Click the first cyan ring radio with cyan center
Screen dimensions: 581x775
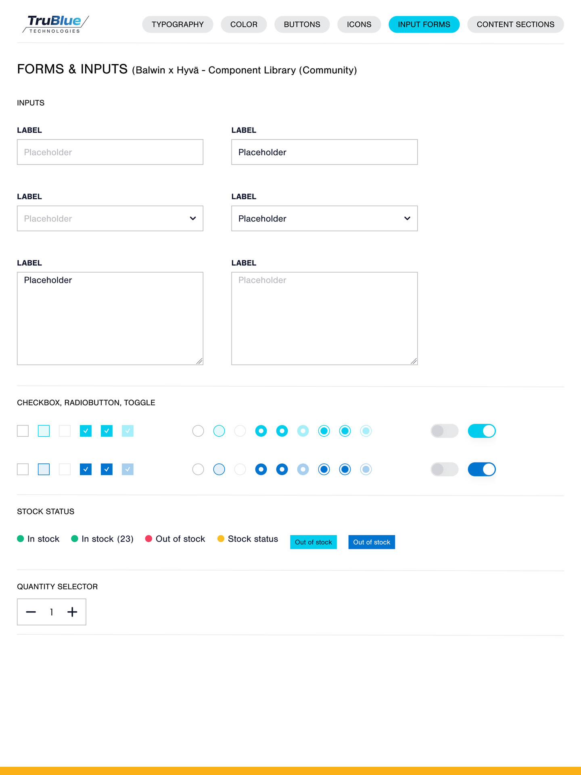point(324,431)
